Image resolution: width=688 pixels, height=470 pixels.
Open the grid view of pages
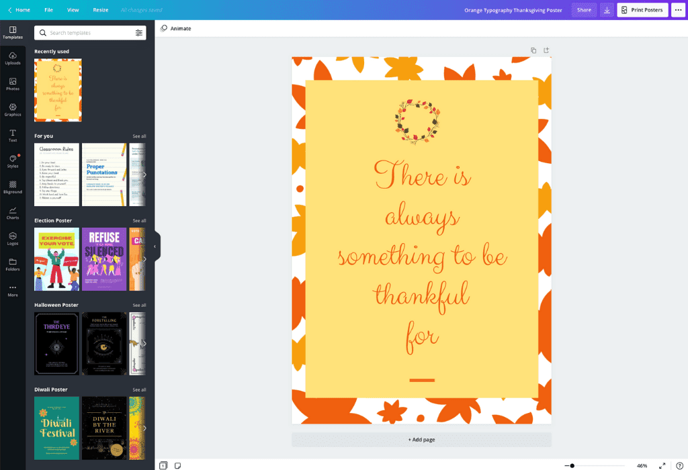[x=162, y=465]
